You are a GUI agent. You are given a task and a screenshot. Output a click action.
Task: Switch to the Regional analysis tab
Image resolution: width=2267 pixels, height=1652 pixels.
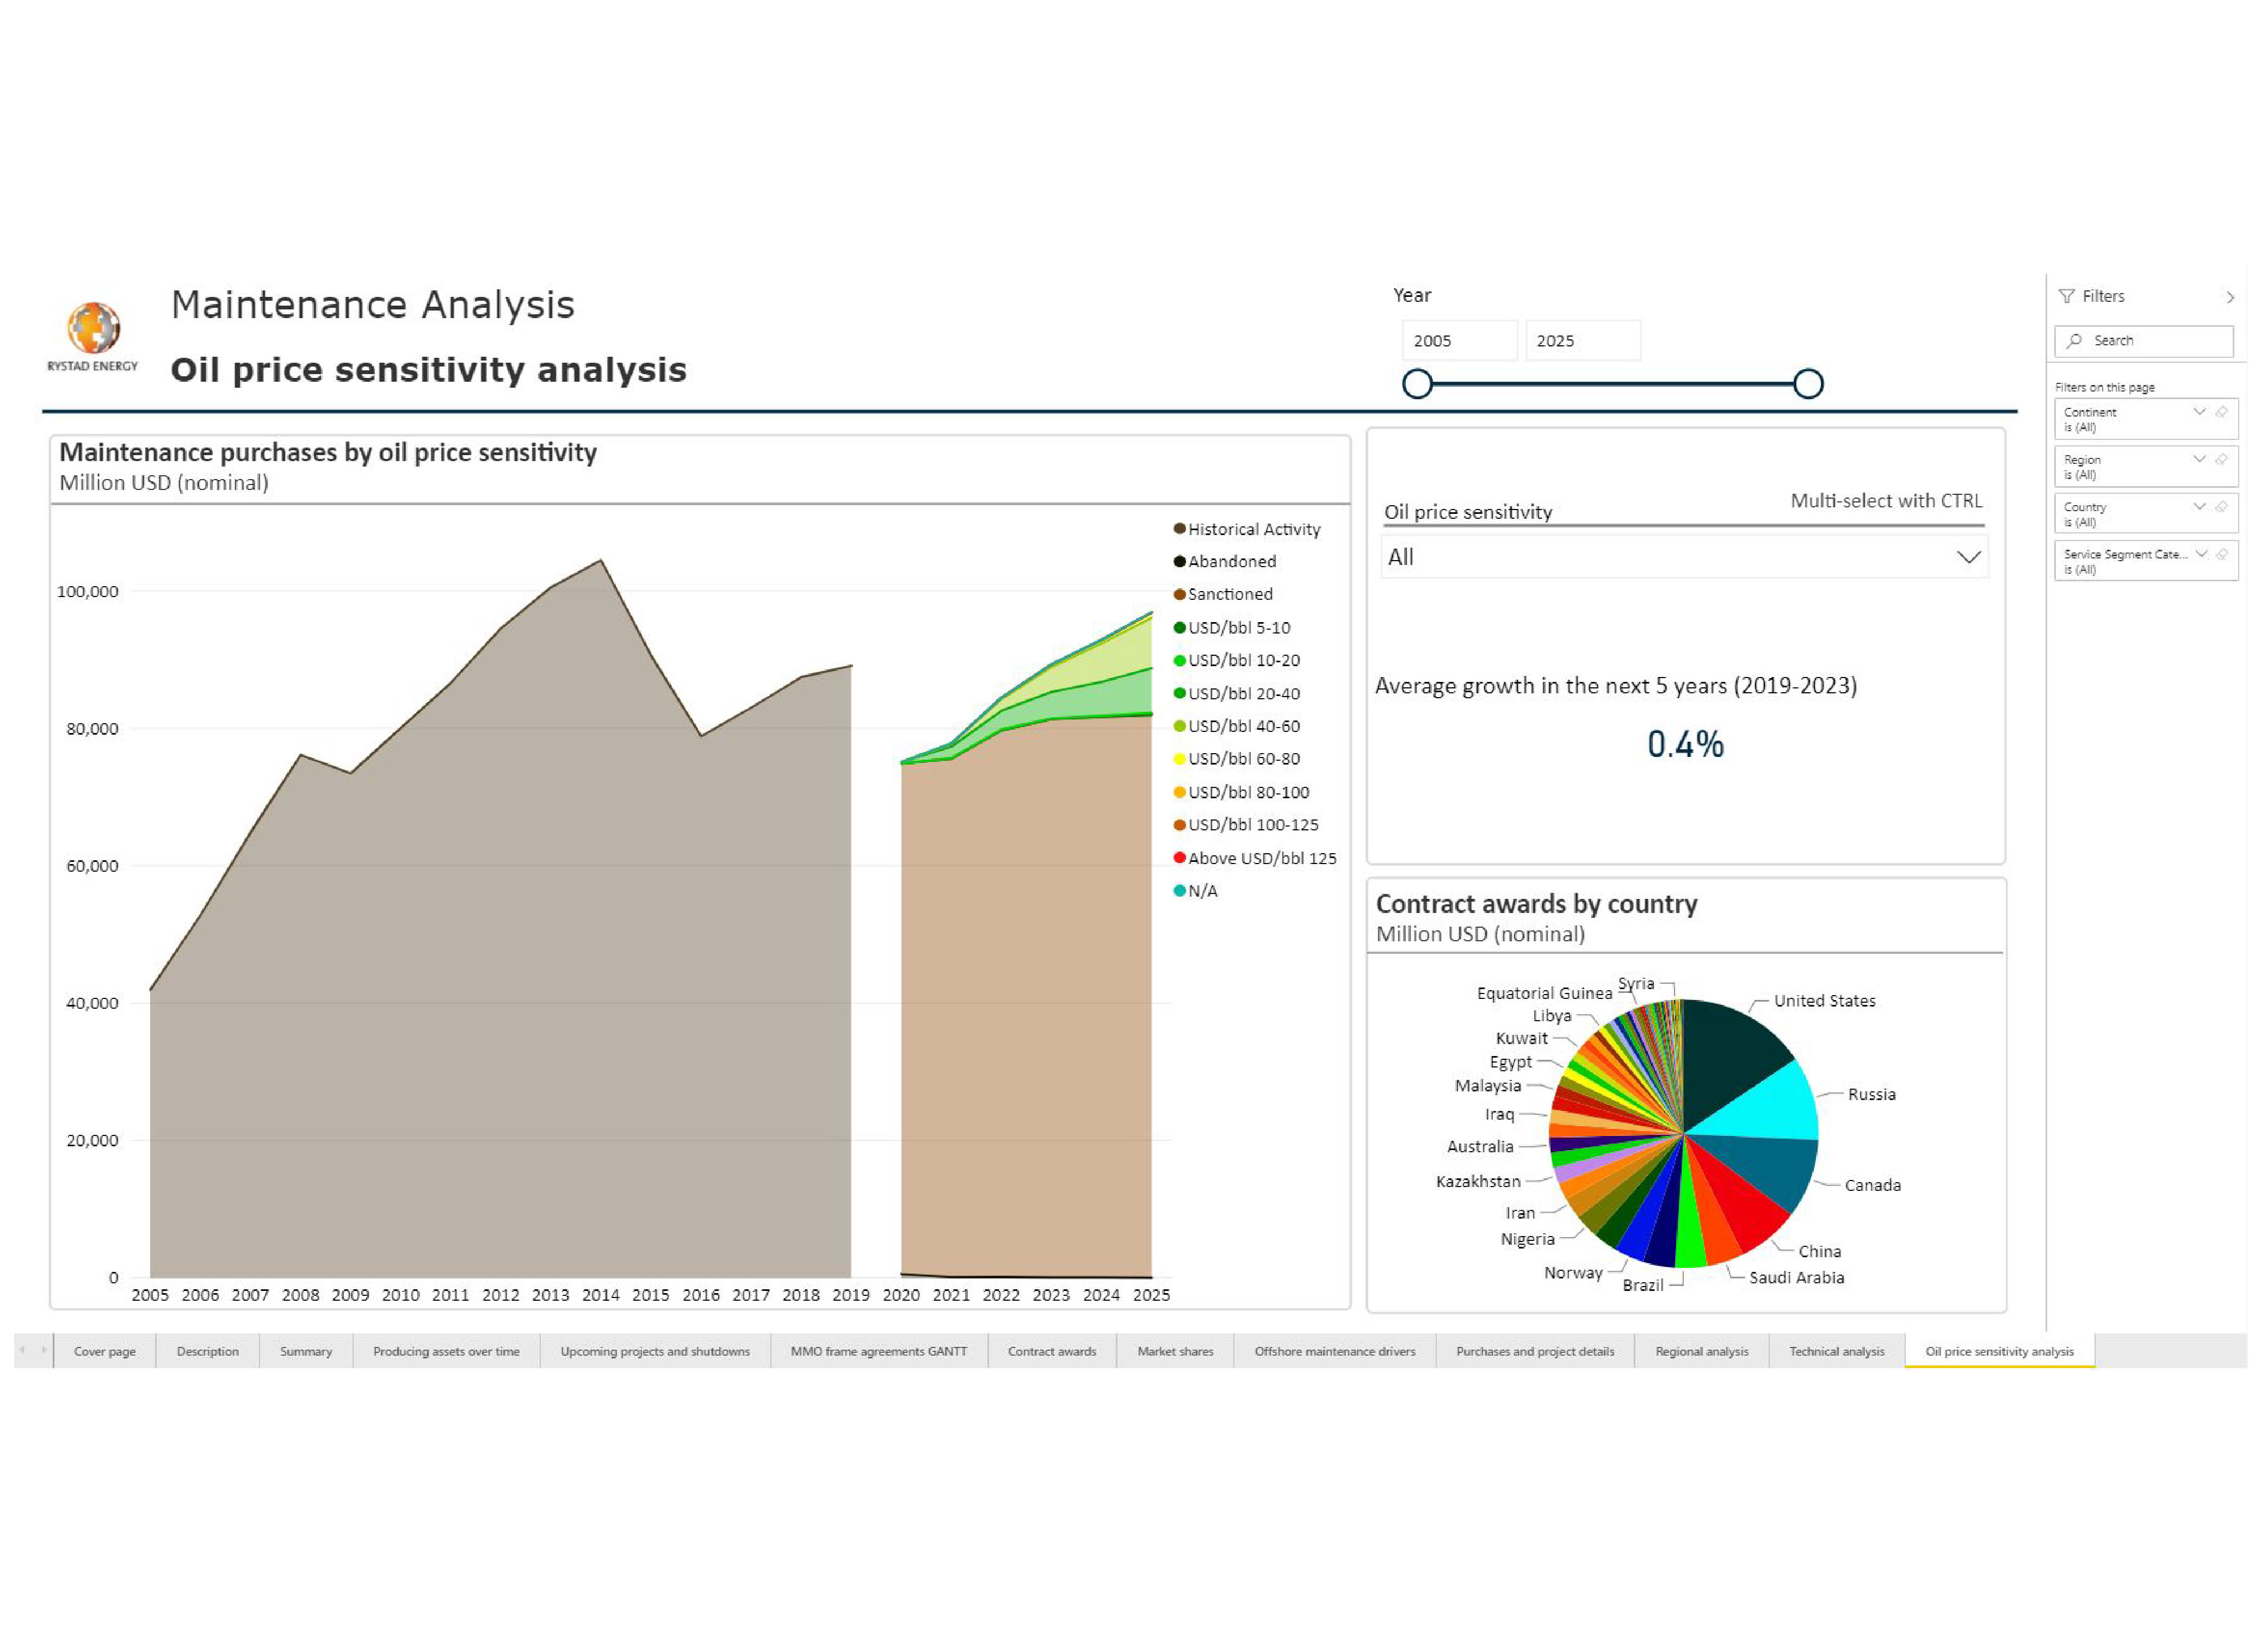point(1701,1351)
